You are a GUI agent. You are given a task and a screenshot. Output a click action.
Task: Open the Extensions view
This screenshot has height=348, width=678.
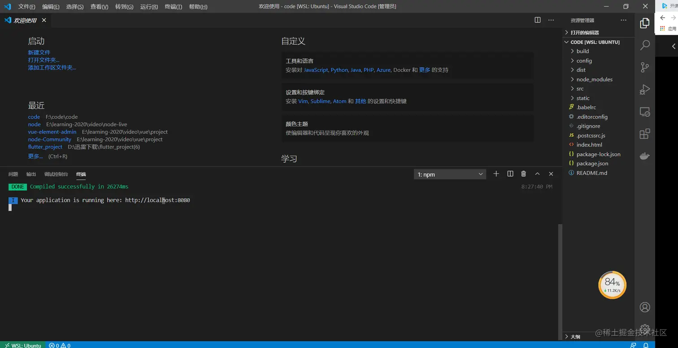point(645,134)
